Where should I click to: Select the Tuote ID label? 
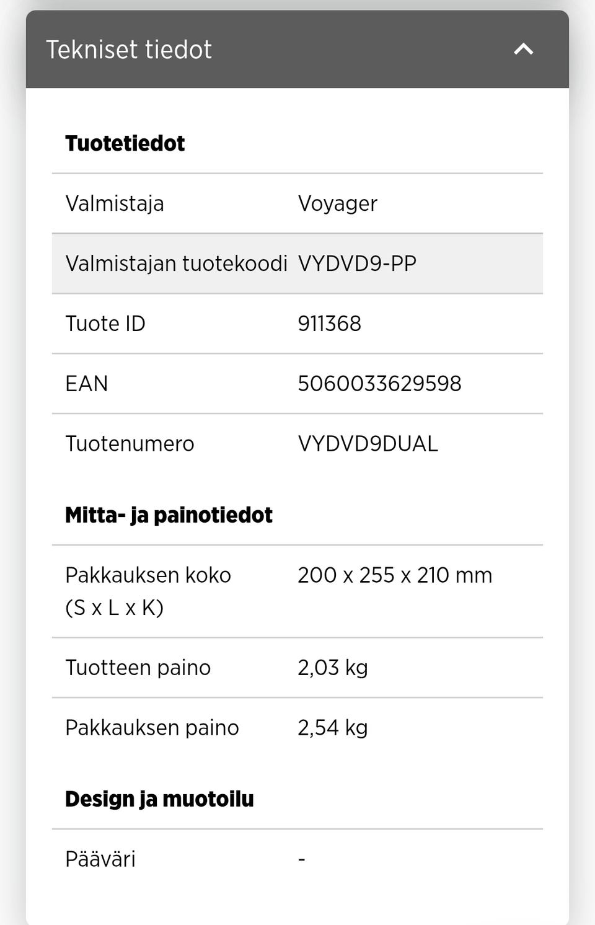click(105, 324)
